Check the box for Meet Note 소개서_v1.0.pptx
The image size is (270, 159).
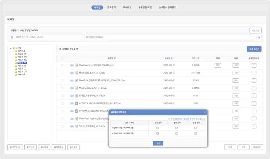point(62,73)
